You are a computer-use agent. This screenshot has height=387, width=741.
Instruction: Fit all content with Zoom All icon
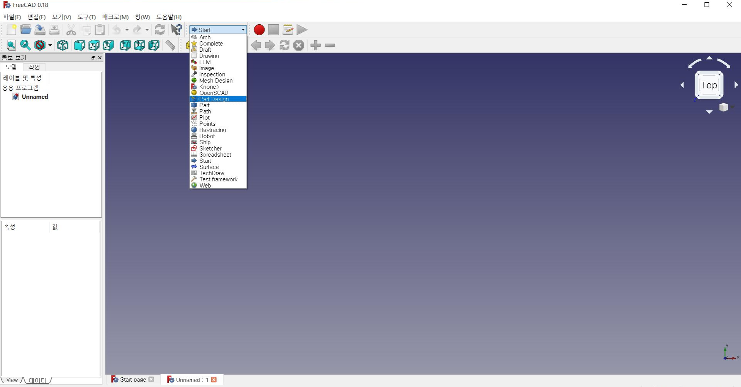tap(11, 45)
